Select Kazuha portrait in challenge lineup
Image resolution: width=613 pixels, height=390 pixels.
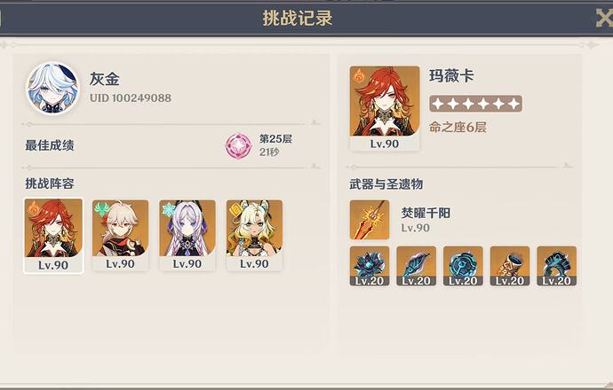coord(121,235)
